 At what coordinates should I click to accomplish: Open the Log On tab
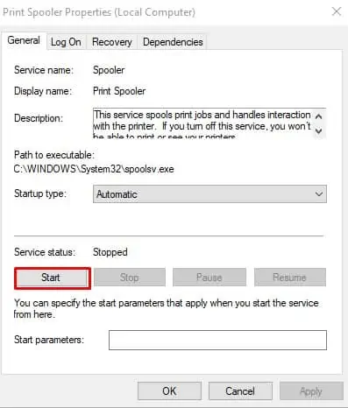[66, 42]
